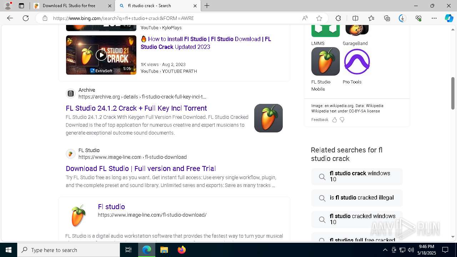Give thumbs down feedback
The height and width of the screenshot is (257, 457).
(342, 120)
